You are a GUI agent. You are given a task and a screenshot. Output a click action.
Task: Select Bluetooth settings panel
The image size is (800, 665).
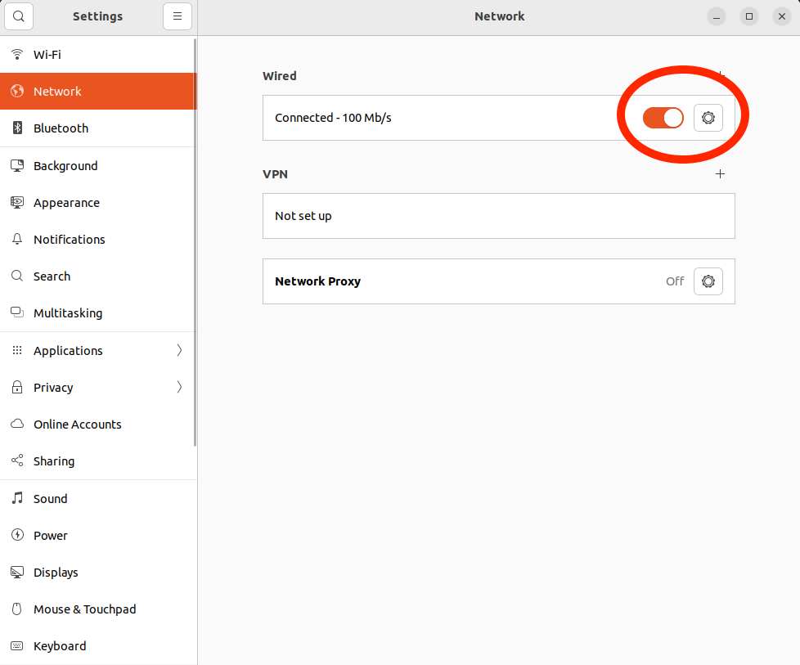pos(97,128)
